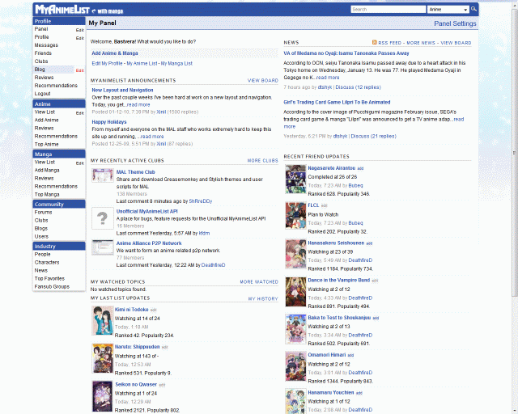Viewport: 518px width, 414px height.
Task: Click Discuss (12 replies) link
Action: coord(358,87)
